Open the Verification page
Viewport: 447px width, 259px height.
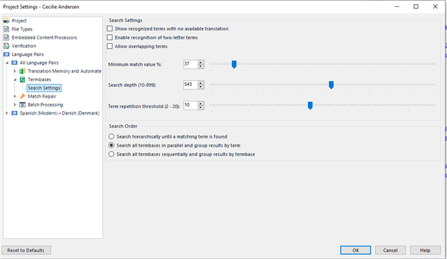click(24, 46)
